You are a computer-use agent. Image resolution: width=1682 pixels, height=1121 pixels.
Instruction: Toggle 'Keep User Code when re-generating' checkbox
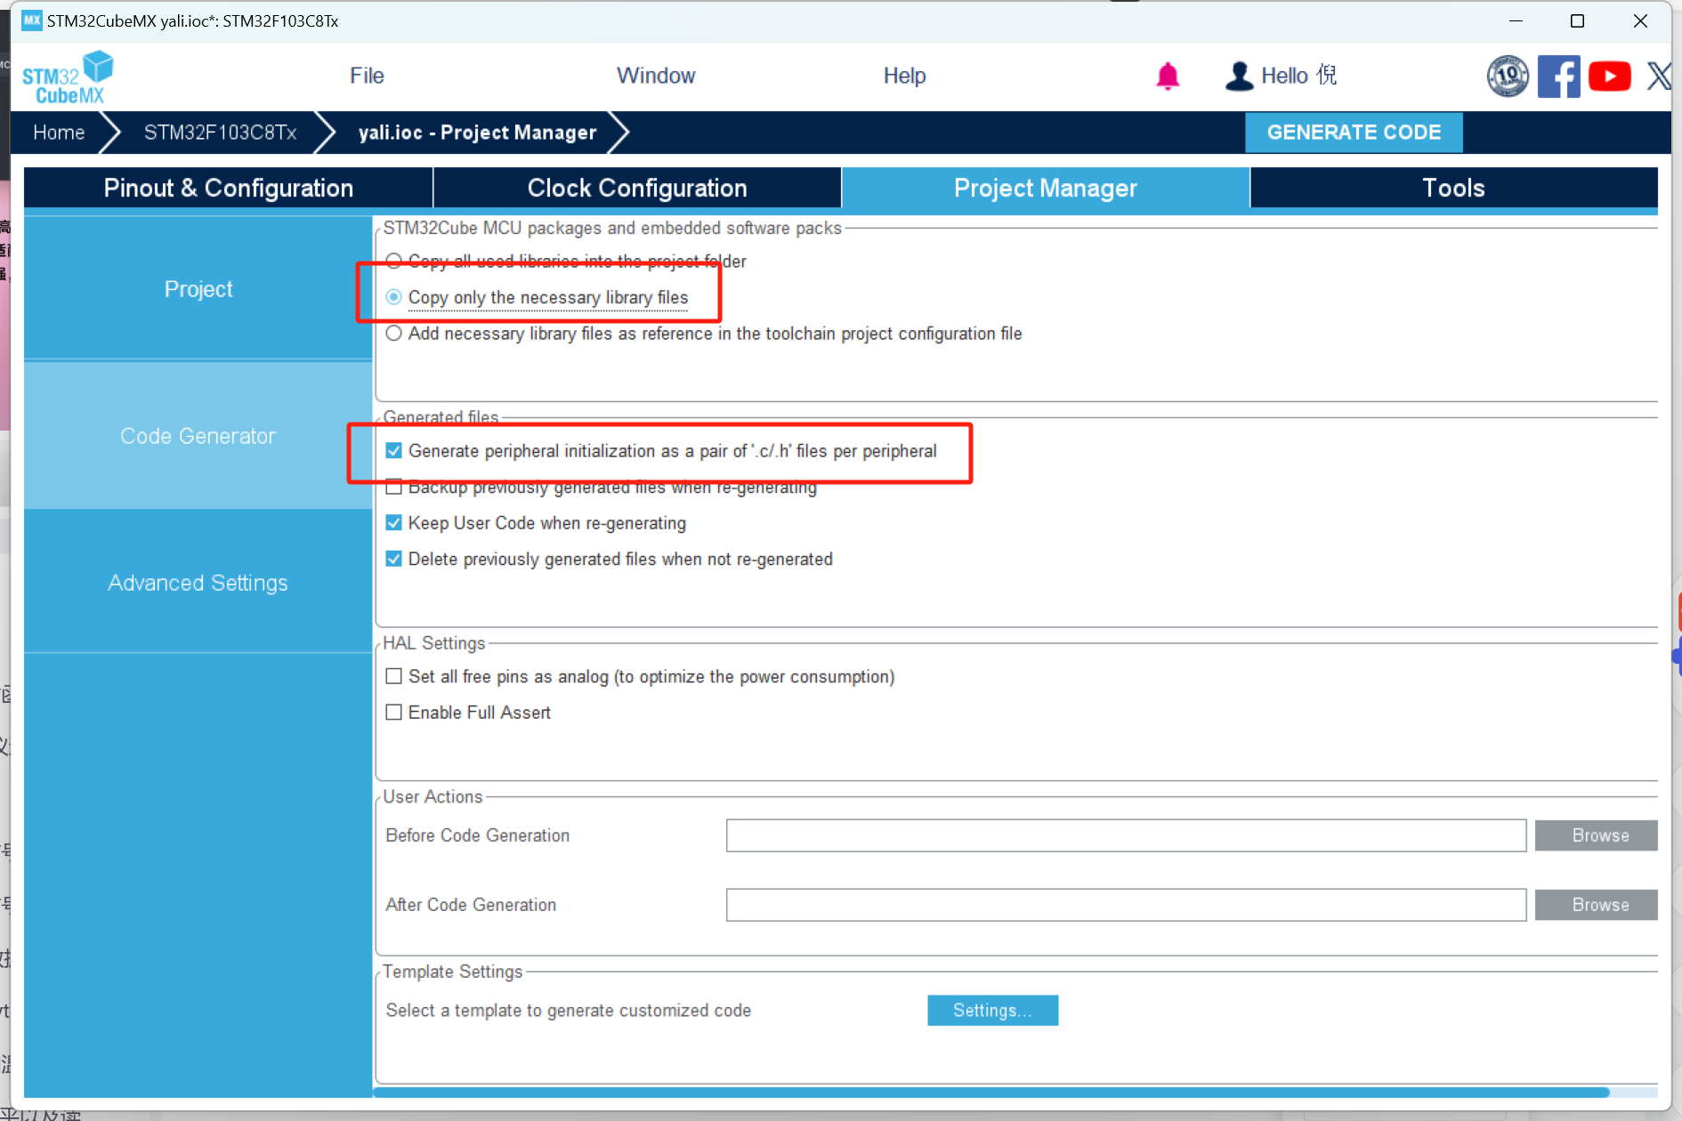[x=393, y=523]
